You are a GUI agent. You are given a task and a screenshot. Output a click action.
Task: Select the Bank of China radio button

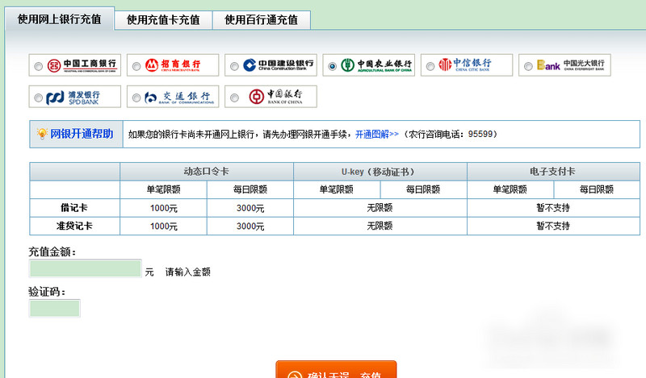click(x=234, y=98)
